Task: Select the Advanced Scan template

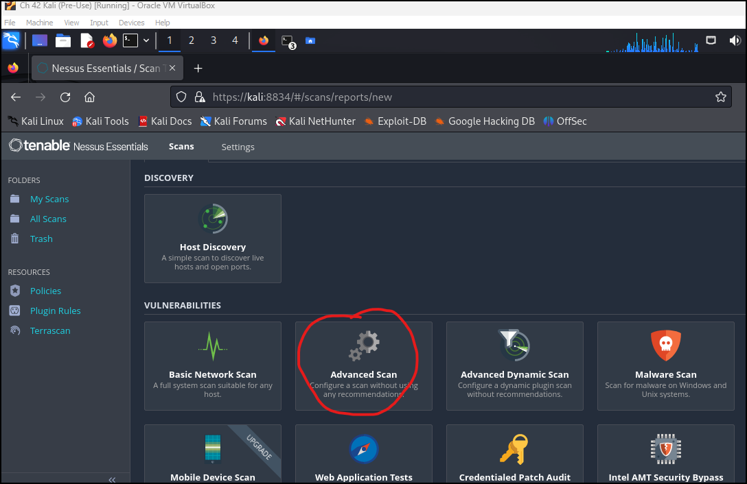Action: [x=364, y=366]
